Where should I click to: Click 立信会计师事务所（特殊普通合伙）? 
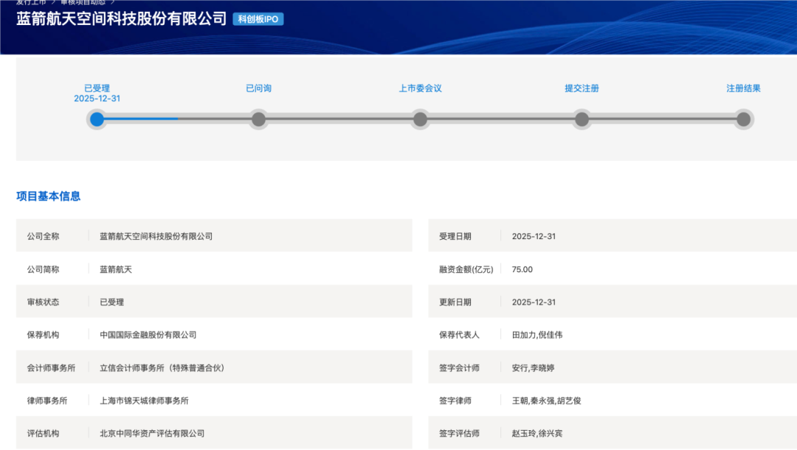(162, 367)
